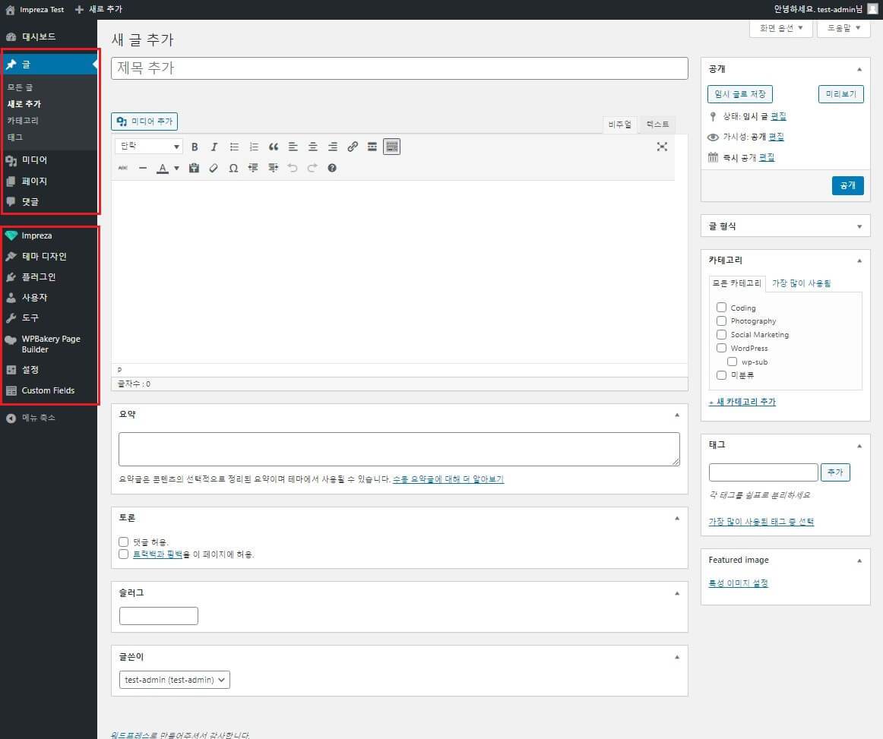Open the Custom Fields menu
Image resolution: width=883 pixels, height=739 pixels.
point(49,390)
